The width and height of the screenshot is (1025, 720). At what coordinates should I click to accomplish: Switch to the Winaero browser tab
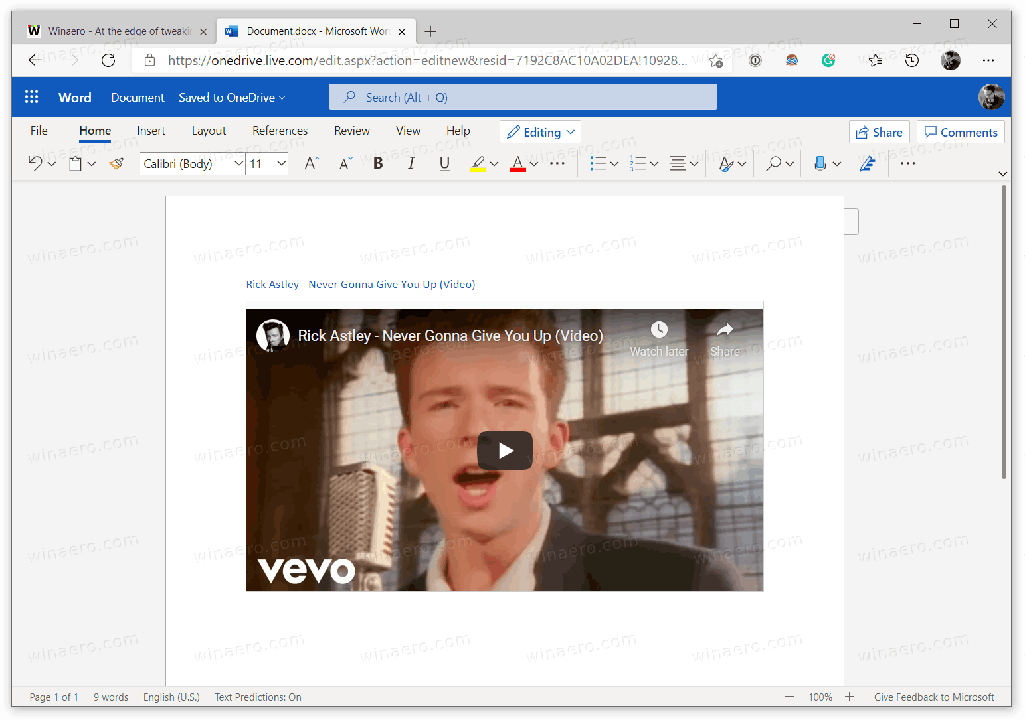click(x=118, y=31)
